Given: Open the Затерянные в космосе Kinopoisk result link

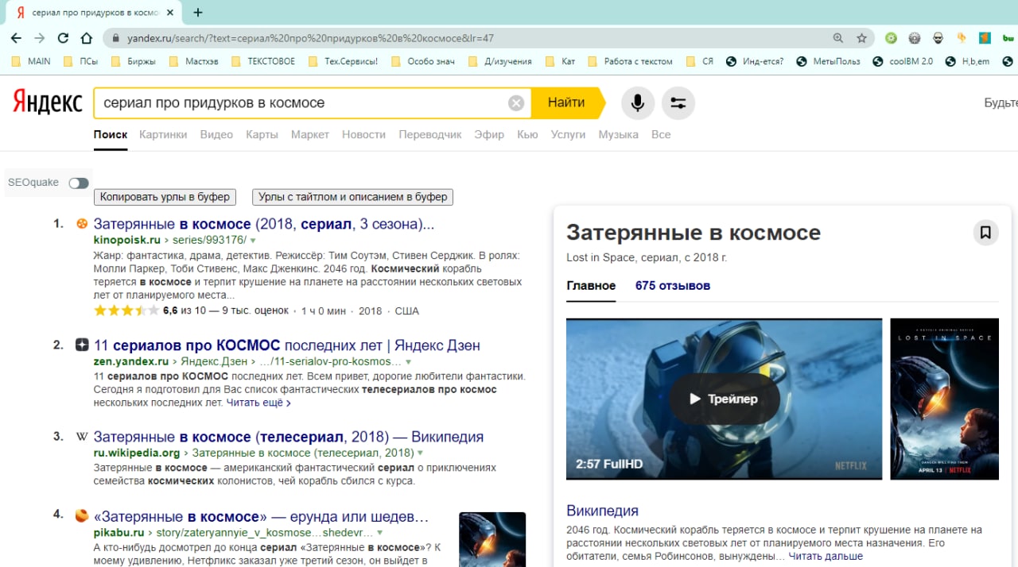Looking at the screenshot, I should click(264, 224).
